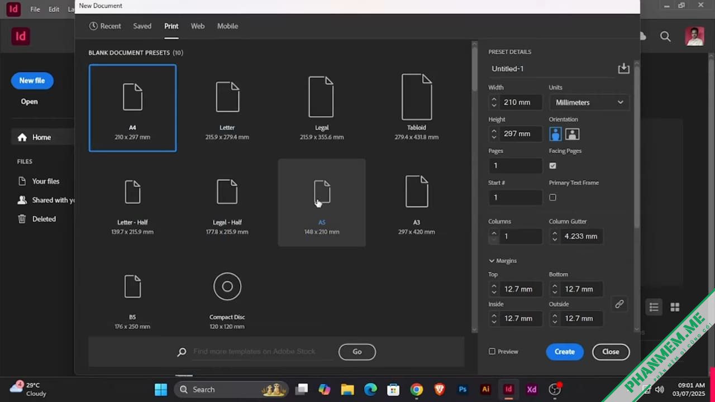The width and height of the screenshot is (715, 402).
Task: Open the Windows Start menu
Action: (161, 390)
